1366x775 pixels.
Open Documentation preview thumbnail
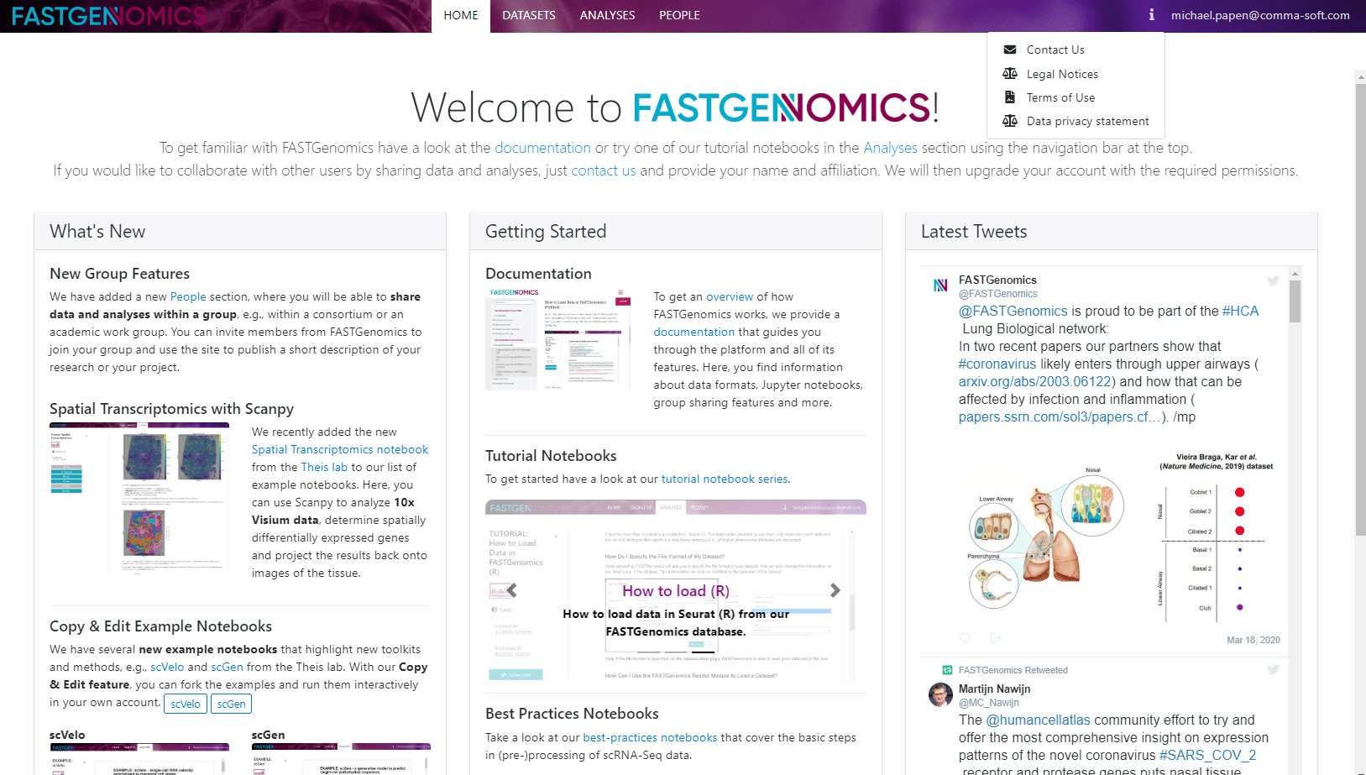[558, 339]
